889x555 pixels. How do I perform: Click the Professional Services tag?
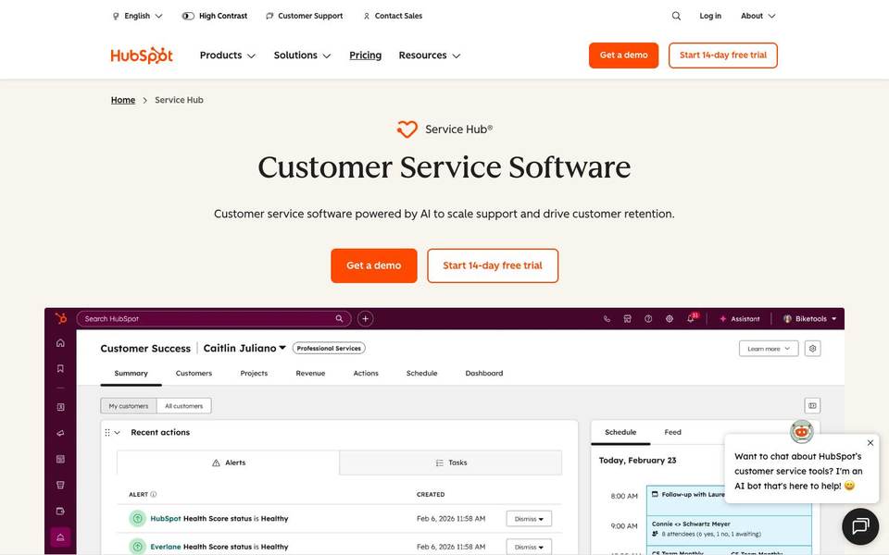click(329, 349)
